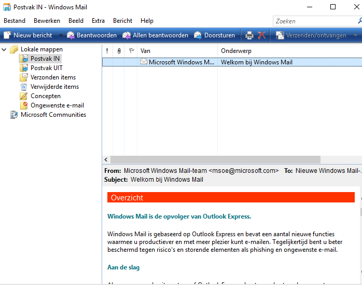Select the Concepten drafts folder
Viewport: 362px width, 285px height.
[x=45, y=96]
